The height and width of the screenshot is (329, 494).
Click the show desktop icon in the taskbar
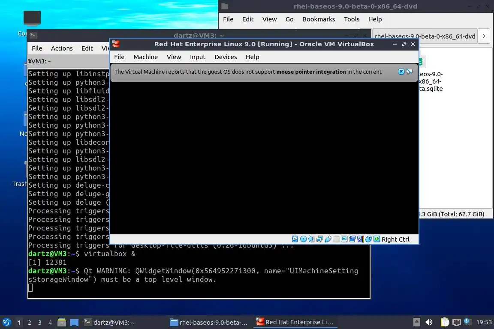(x=74, y=322)
